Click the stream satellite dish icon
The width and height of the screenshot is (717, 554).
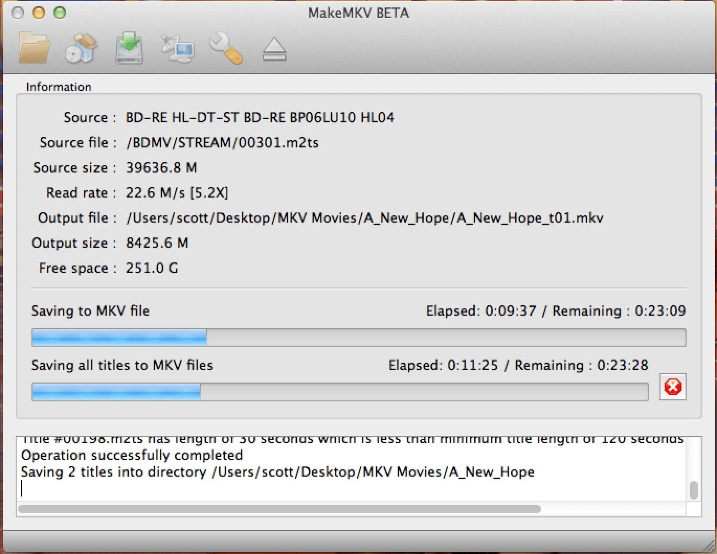pos(177,49)
